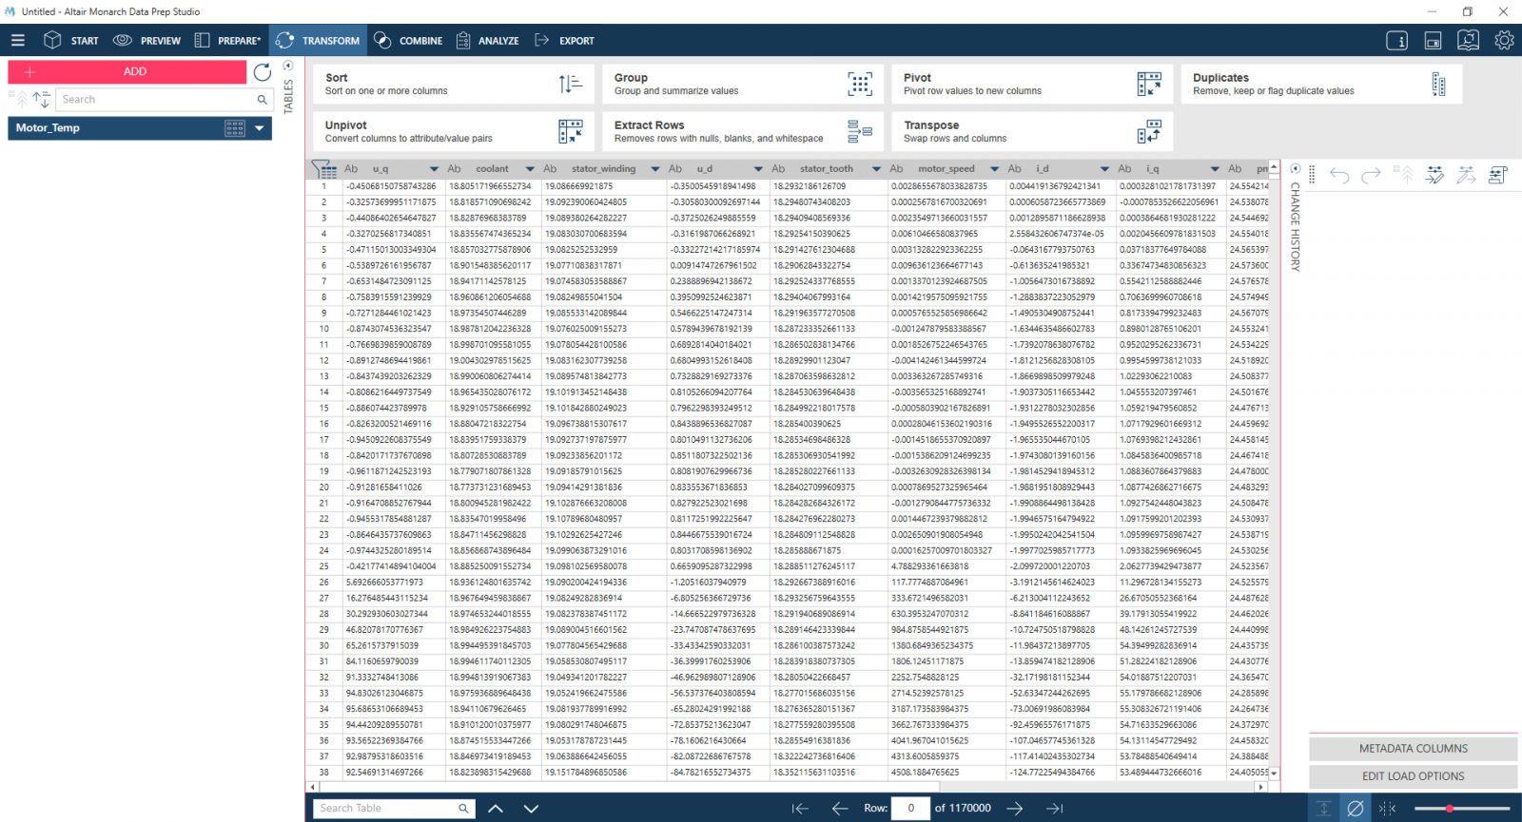Click the EDIT LOAD OPTIONS button

[1413, 776]
